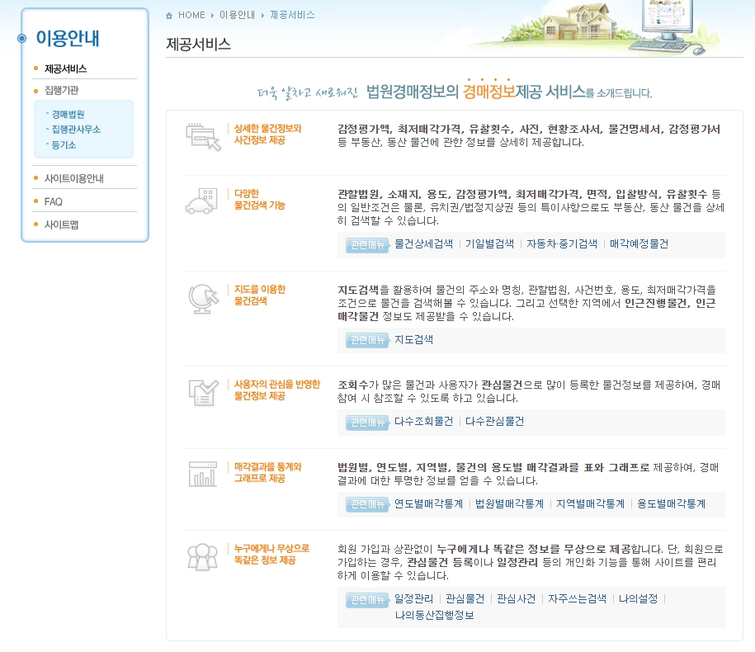Open 일정관리 link

tap(413, 598)
